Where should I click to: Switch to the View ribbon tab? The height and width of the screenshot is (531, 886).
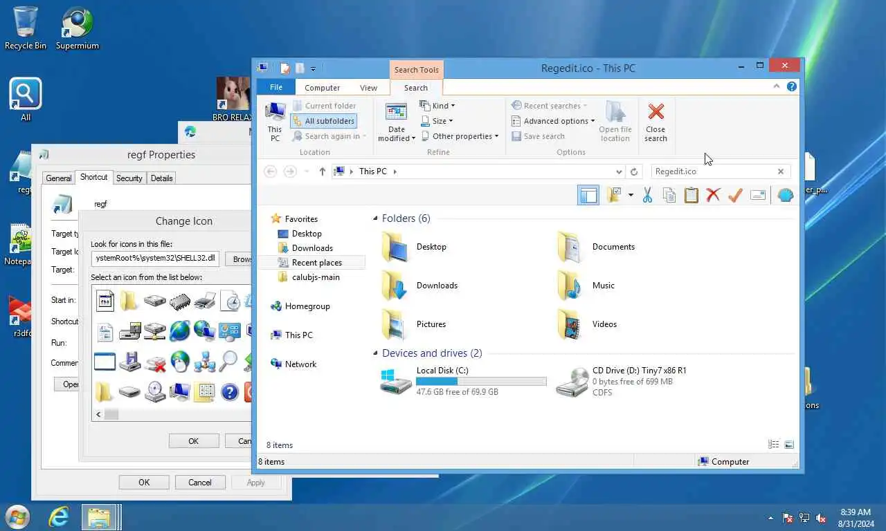[368, 88]
